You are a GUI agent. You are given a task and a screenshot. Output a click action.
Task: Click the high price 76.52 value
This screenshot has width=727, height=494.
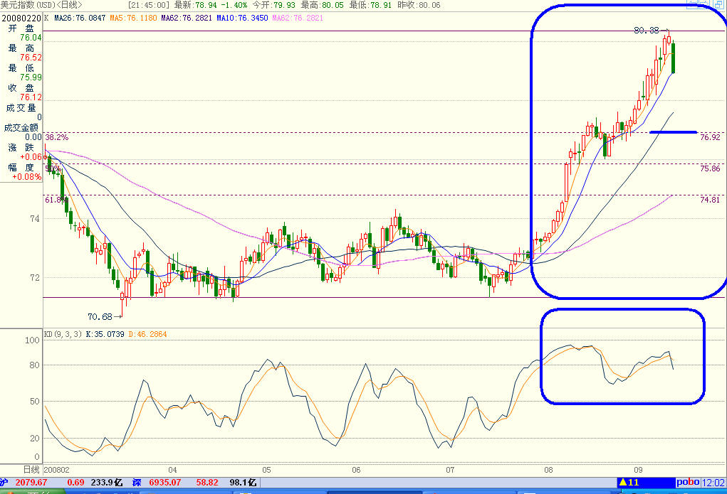coord(31,58)
